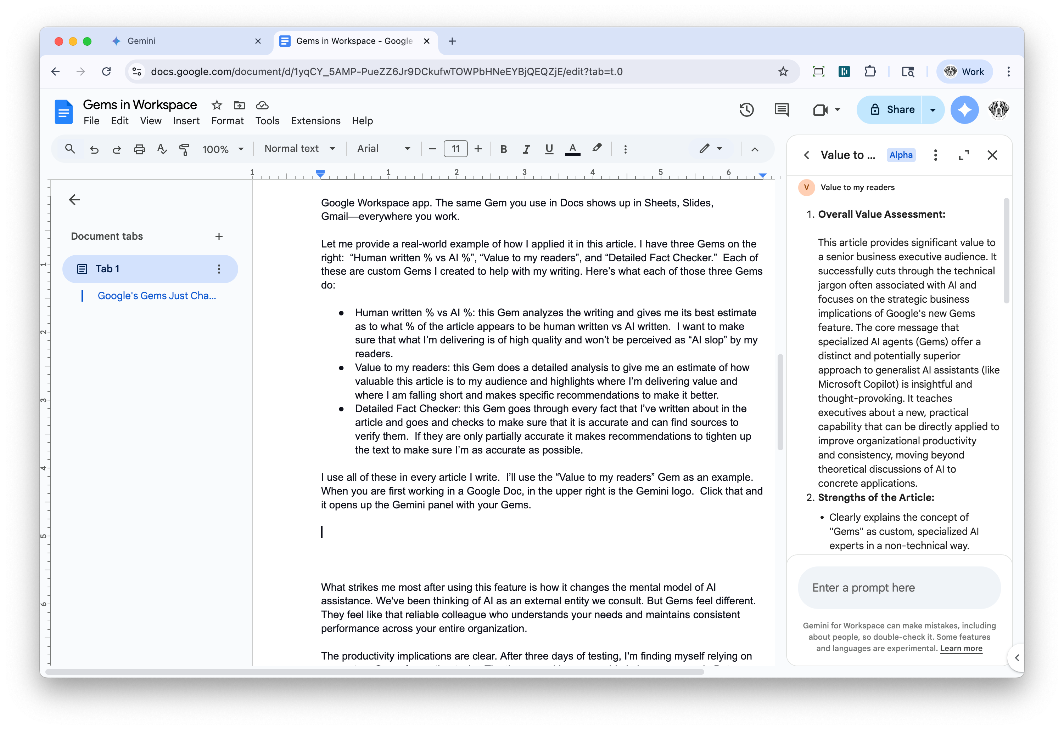Close the document tabs sidebar
The height and width of the screenshot is (730, 1064).
(x=74, y=199)
